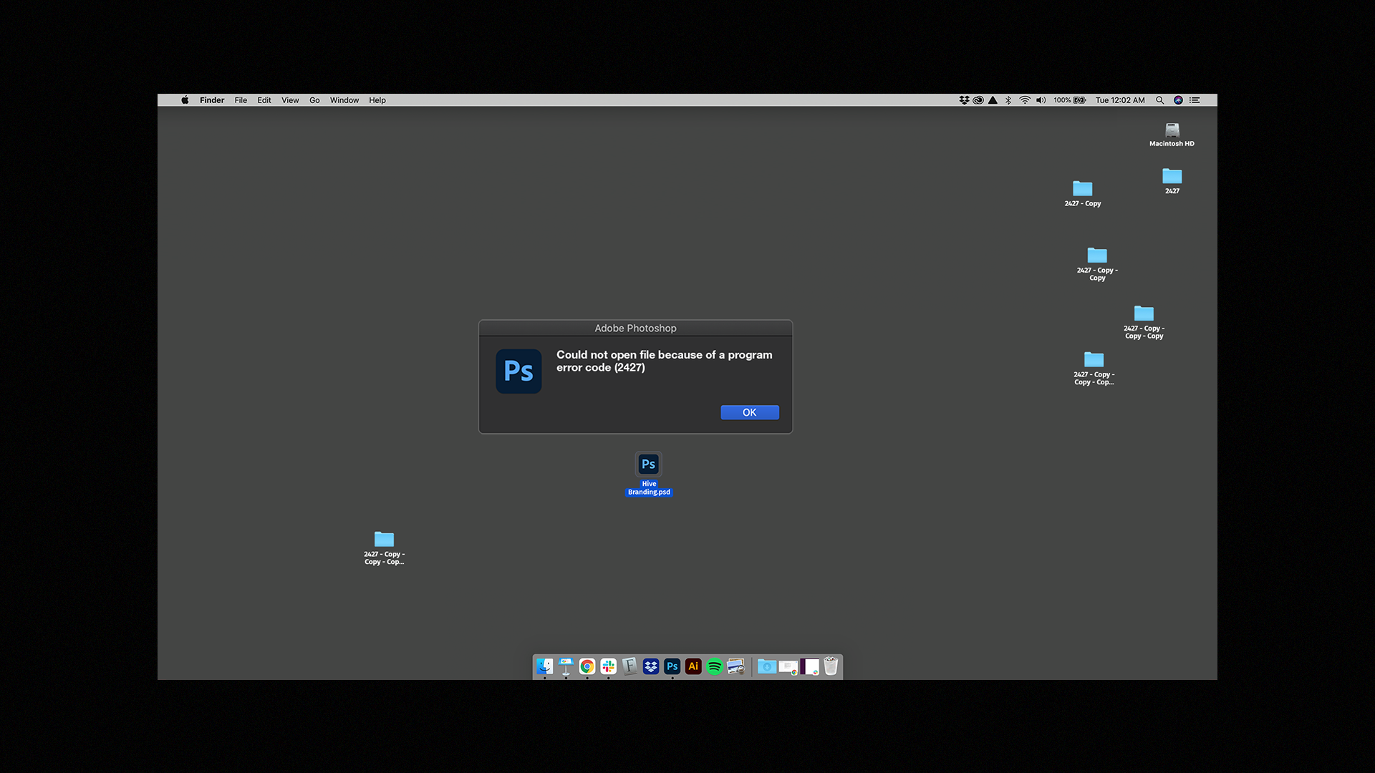Screen dimensions: 1375x773
Task: Open the Window menu
Action: pyautogui.click(x=344, y=100)
